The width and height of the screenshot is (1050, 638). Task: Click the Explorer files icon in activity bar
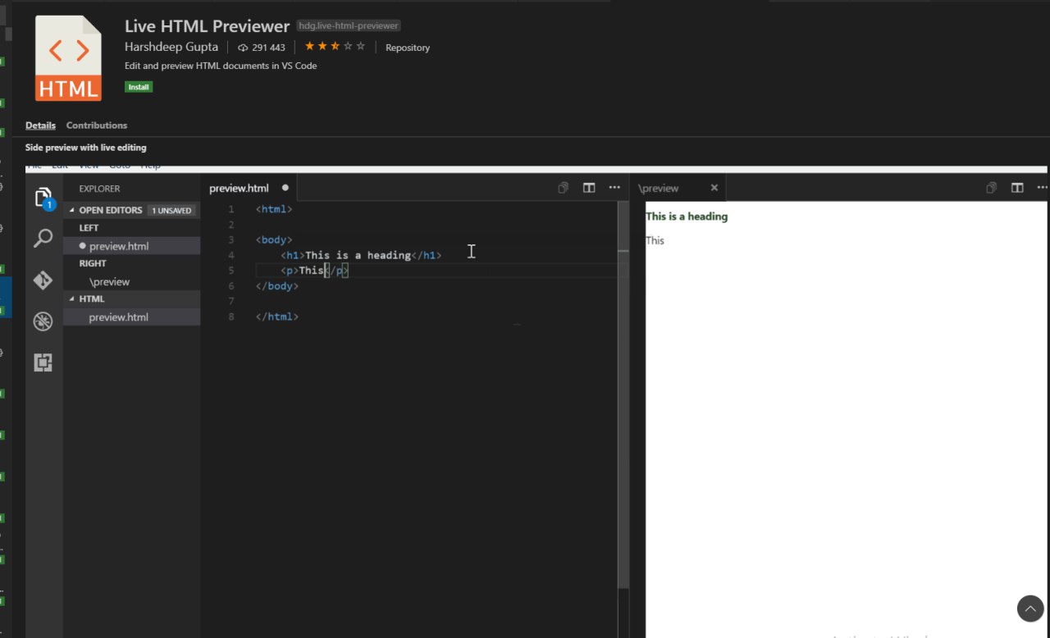(x=43, y=198)
